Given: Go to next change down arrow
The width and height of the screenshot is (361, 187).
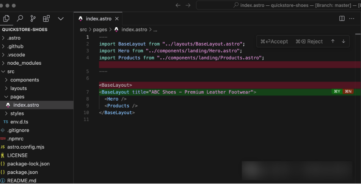Looking at the screenshot, I should (x=344, y=41).
